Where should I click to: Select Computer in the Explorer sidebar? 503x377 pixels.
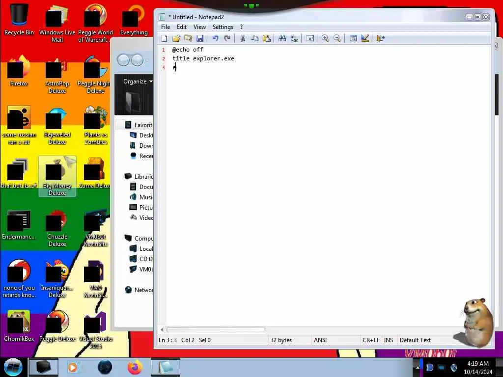(x=139, y=238)
